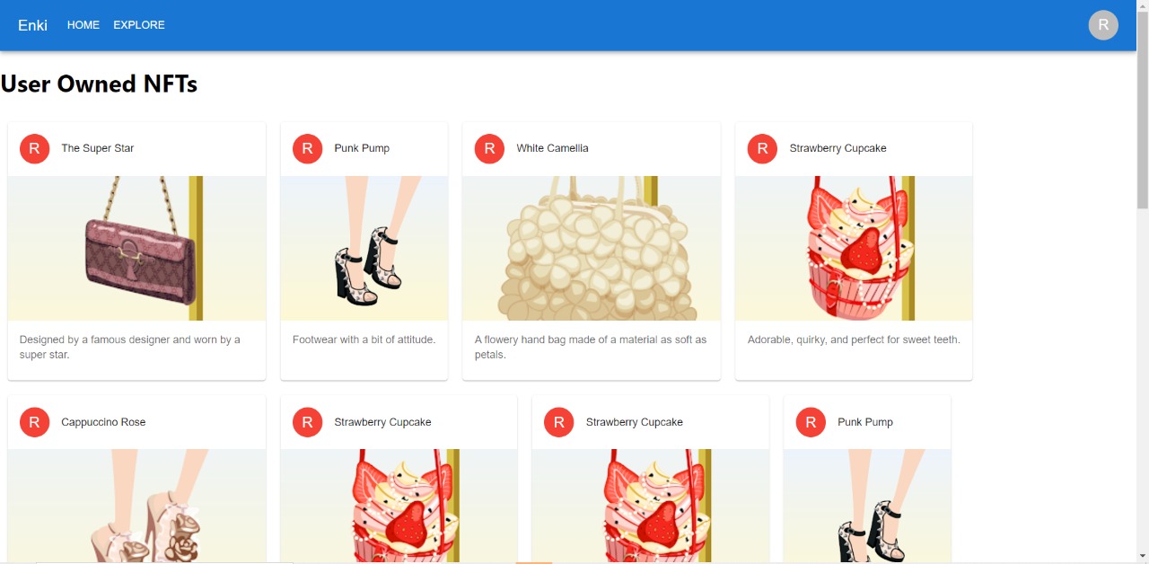Click the title "The Super Star"
The width and height of the screenshot is (1149, 564).
98,148
